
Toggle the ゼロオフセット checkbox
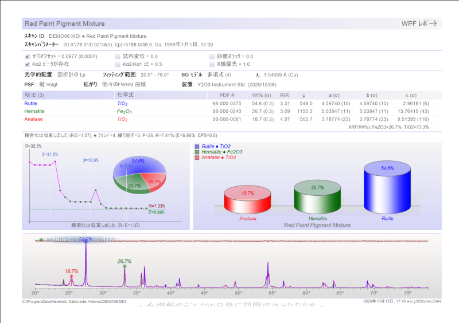click(x=27, y=57)
